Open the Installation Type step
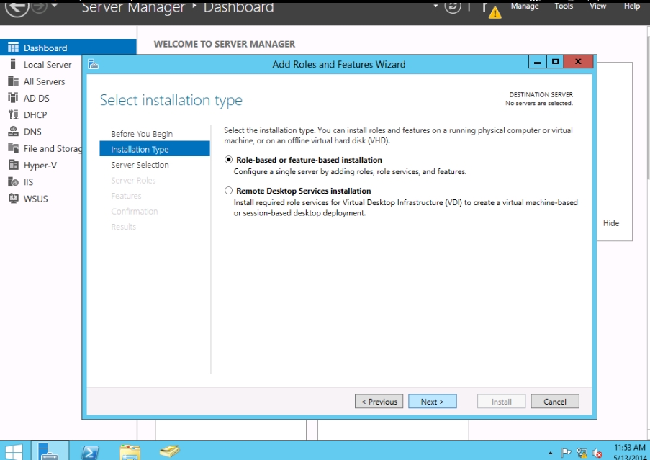 (x=155, y=149)
